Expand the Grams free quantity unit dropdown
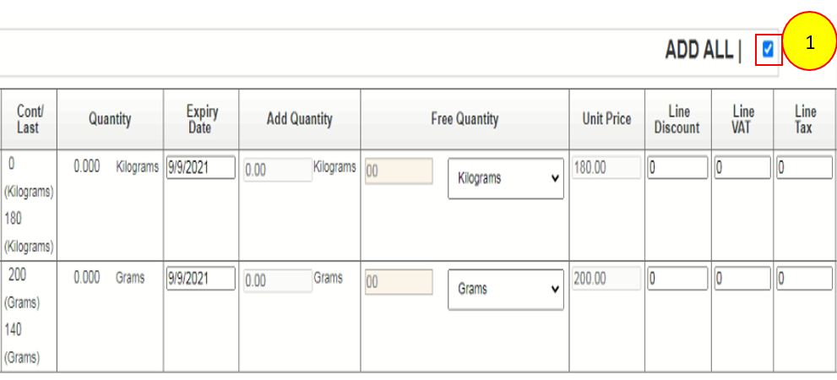The height and width of the screenshot is (380, 837). click(505, 289)
